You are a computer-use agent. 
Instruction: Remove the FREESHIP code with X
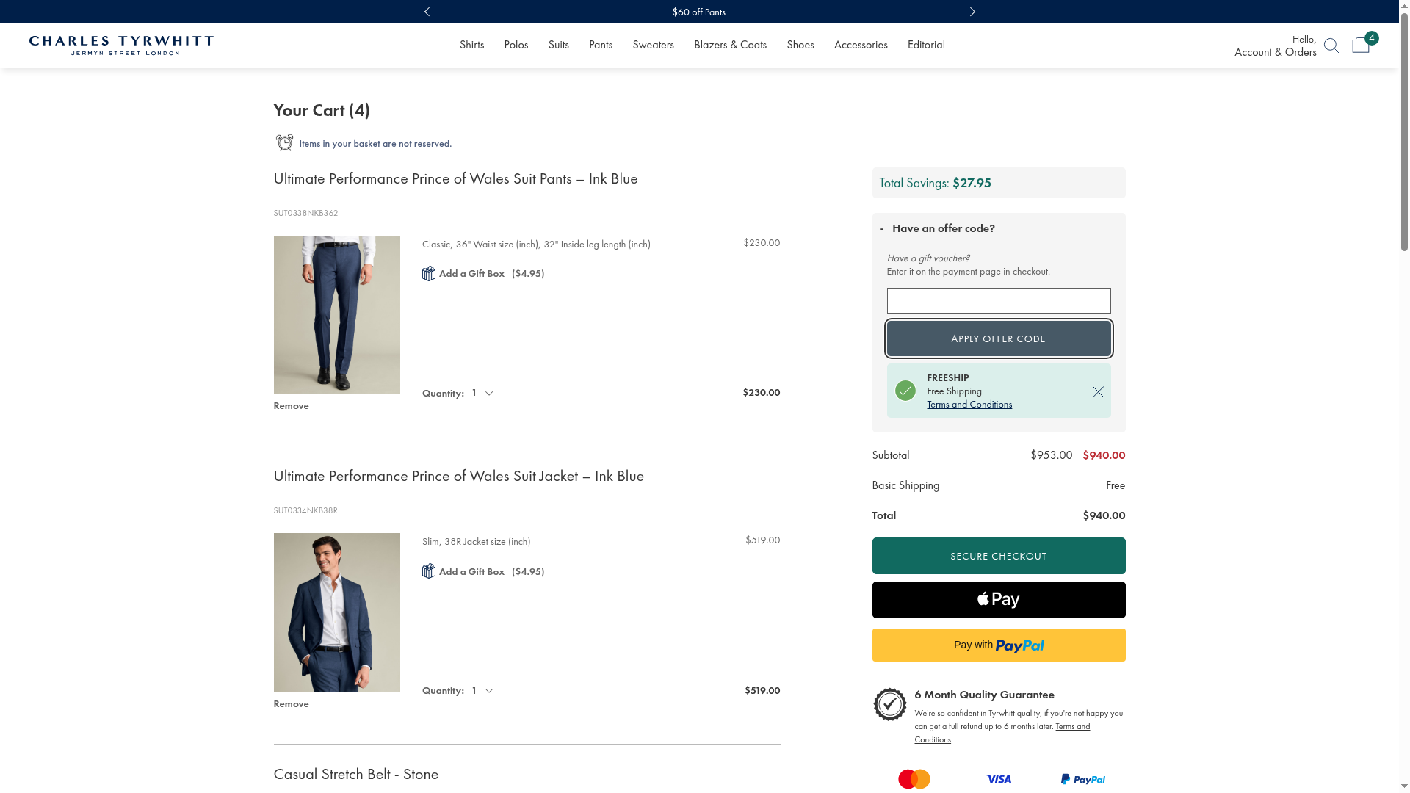click(1098, 392)
